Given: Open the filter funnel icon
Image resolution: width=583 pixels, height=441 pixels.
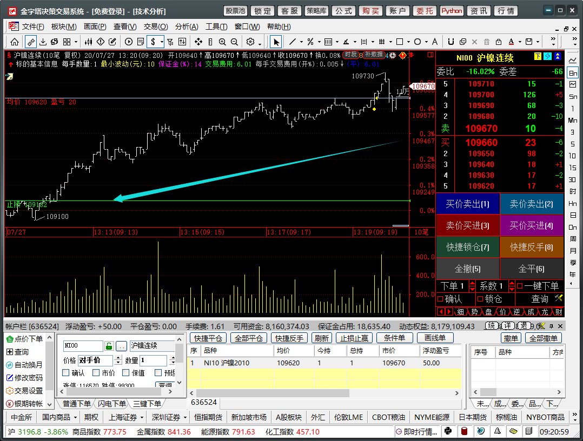Looking at the screenshot, I should click(x=170, y=42).
